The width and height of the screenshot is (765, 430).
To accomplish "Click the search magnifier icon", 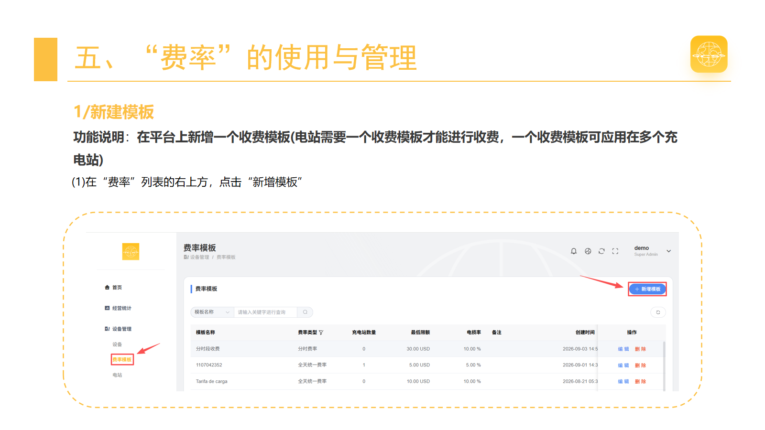I will pyautogui.click(x=305, y=312).
